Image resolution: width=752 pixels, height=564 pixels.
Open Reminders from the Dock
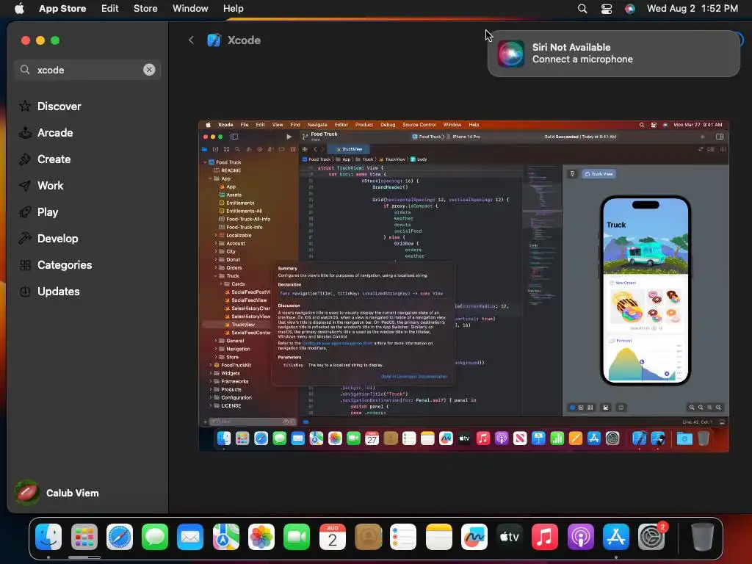[x=403, y=537]
